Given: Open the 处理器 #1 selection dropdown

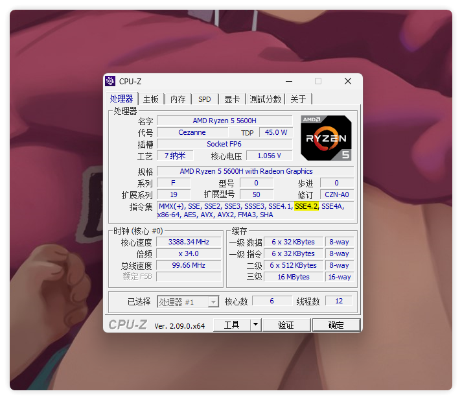Looking at the screenshot, I should pos(188,302).
